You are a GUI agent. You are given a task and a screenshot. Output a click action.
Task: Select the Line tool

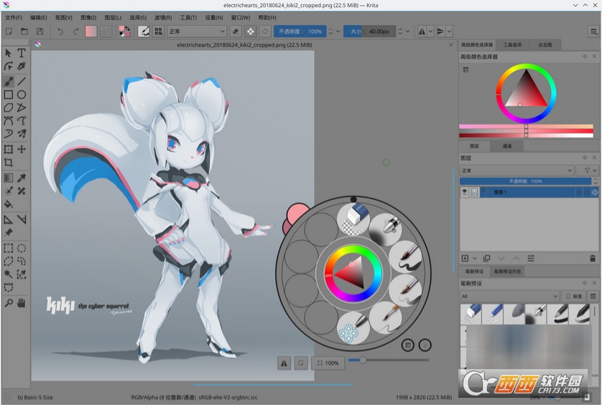[22, 81]
